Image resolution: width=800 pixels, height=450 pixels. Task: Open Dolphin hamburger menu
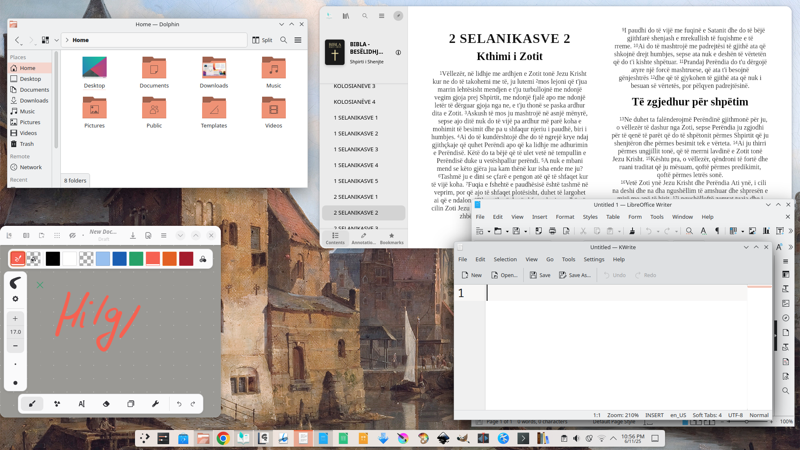pyautogui.click(x=298, y=40)
